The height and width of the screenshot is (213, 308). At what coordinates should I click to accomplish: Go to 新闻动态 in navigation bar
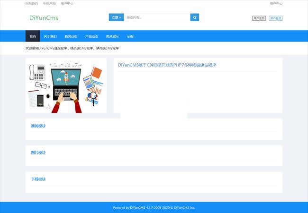coord(71,36)
